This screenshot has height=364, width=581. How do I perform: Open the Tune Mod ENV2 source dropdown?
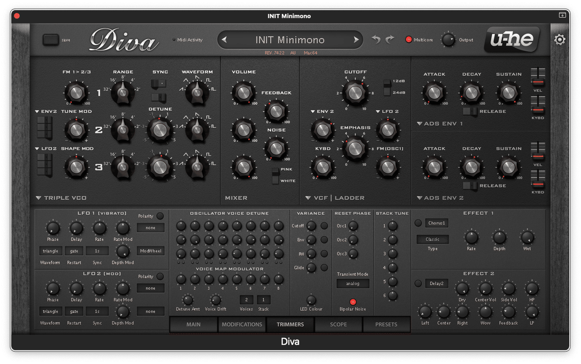[46, 111]
